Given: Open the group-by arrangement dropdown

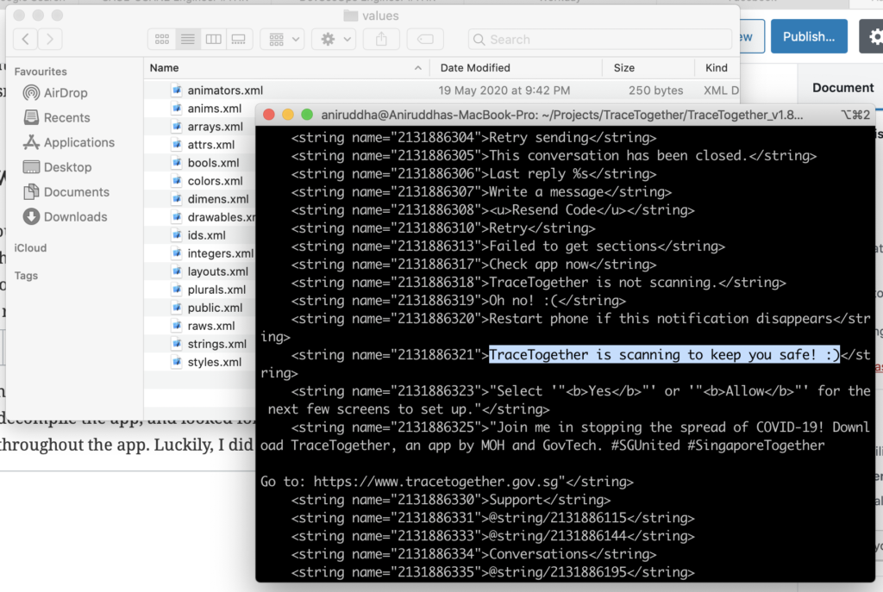Looking at the screenshot, I should pos(283,39).
